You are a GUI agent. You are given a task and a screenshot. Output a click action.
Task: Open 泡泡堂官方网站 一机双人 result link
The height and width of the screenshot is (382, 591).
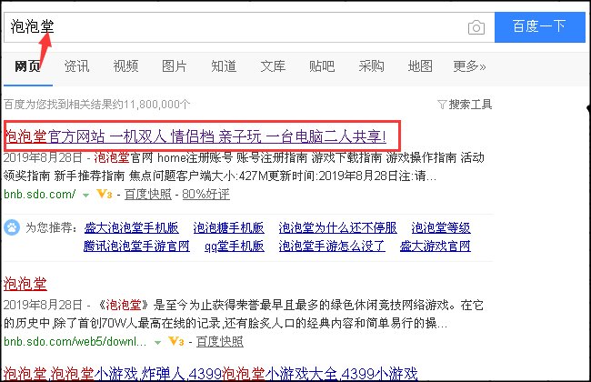pyautogui.click(x=195, y=136)
